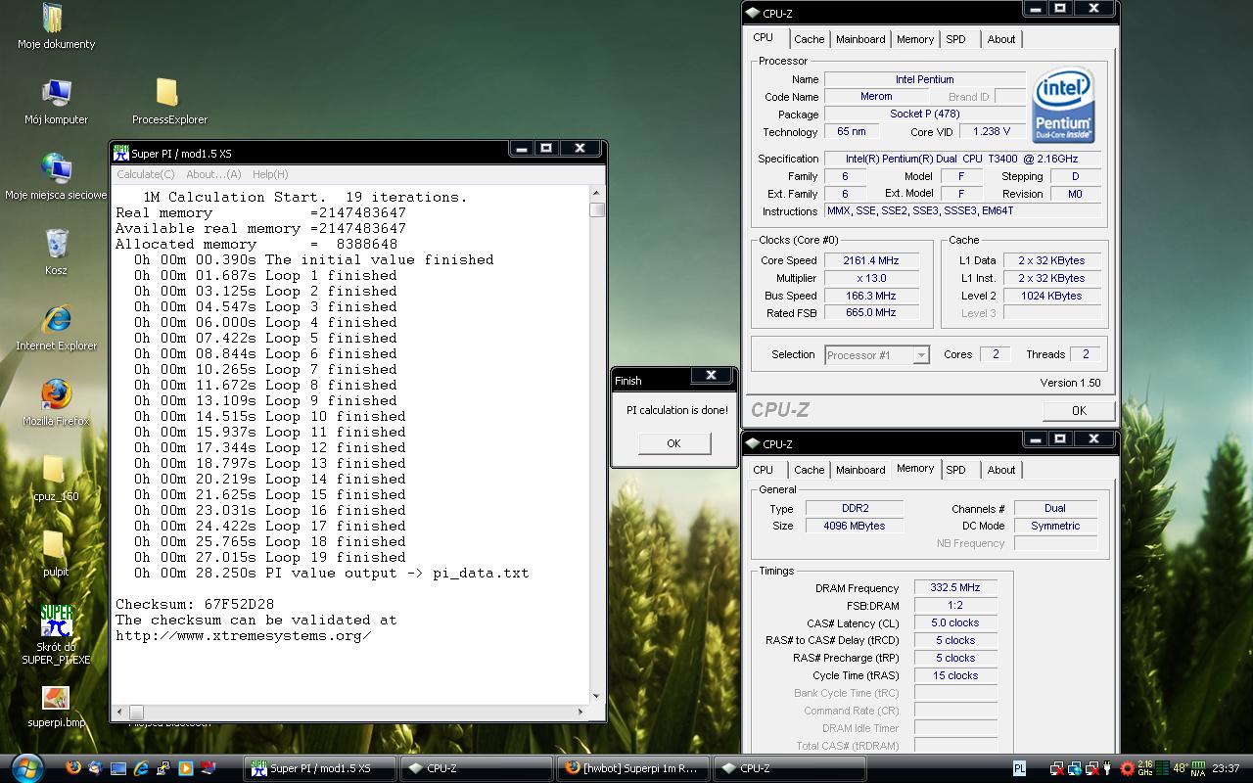Viewport: 1253px width, 783px height.
Task: Click the 'Loop 19 finished' row
Action: point(270,557)
